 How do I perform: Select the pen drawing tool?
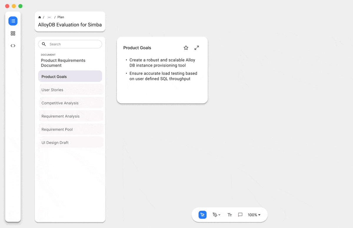[x=215, y=215]
